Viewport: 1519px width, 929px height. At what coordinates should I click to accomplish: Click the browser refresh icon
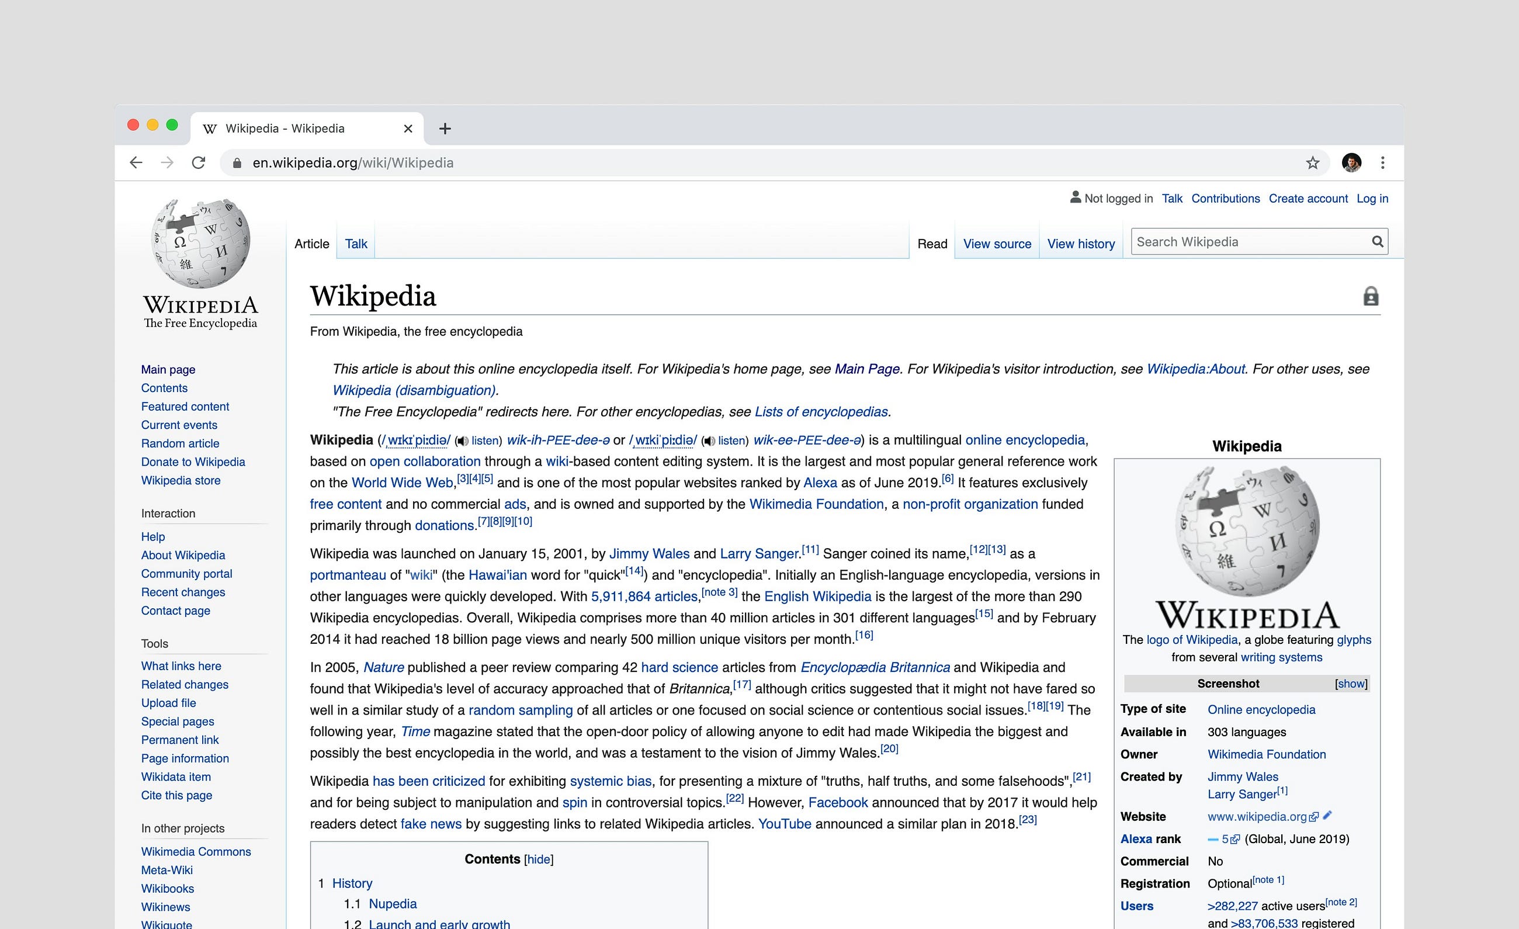pyautogui.click(x=199, y=163)
